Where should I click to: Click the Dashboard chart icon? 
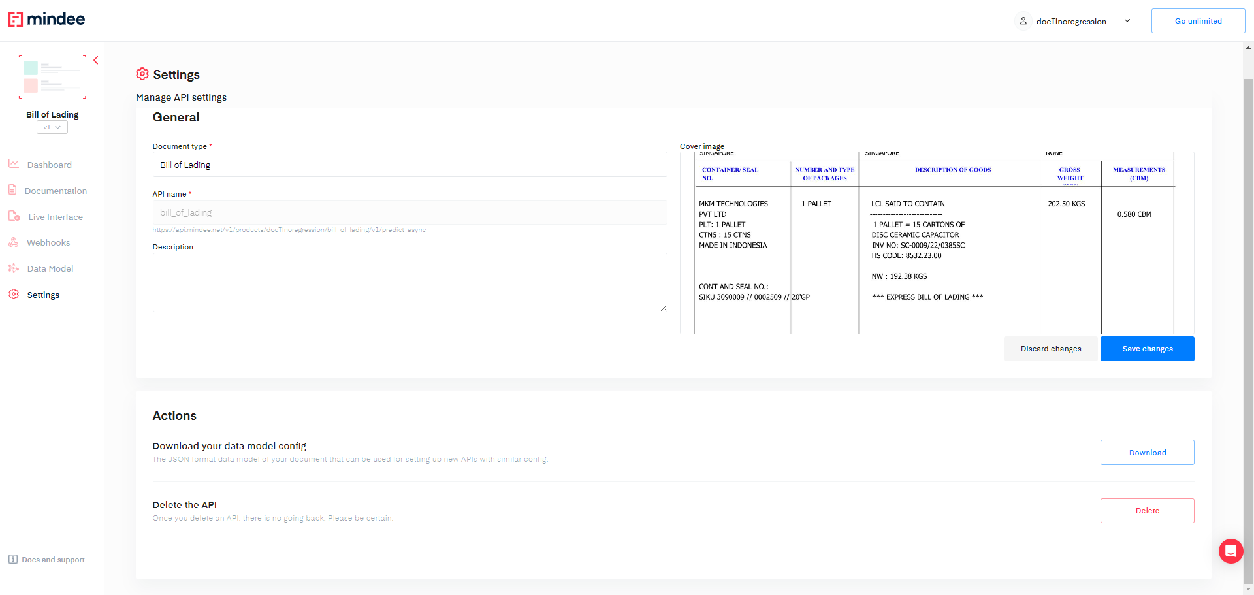(14, 164)
